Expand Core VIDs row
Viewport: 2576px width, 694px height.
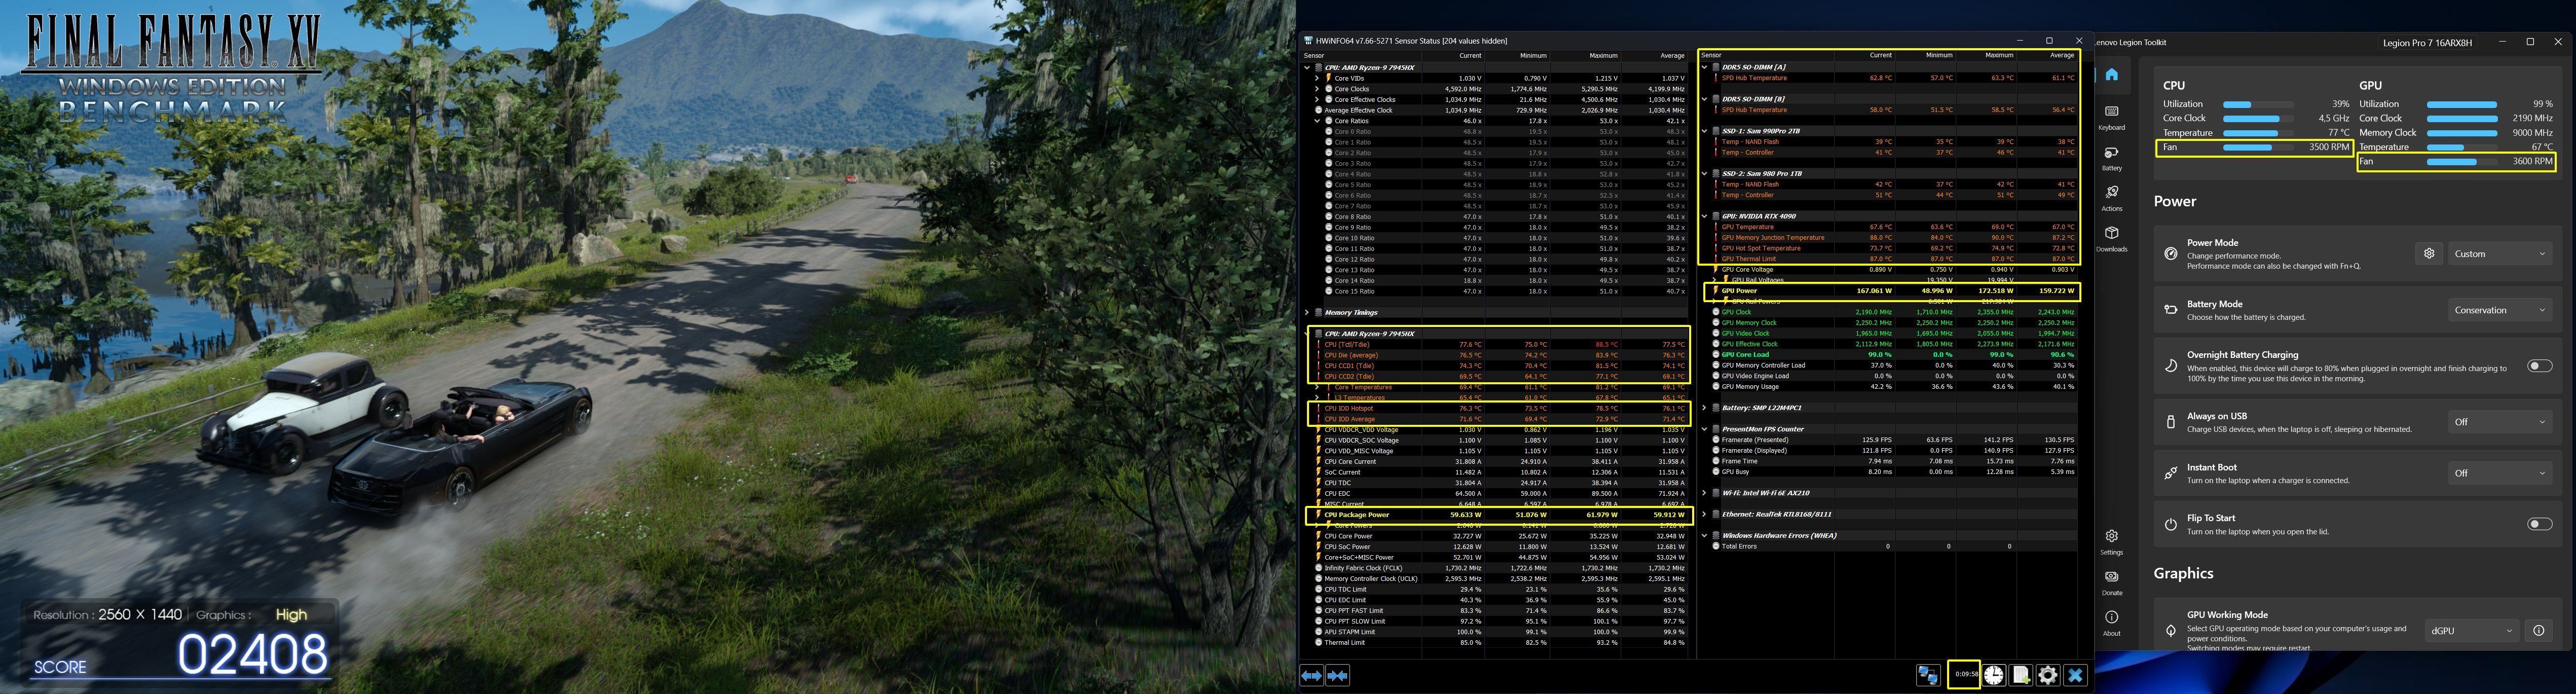pyautogui.click(x=1318, y=78)
